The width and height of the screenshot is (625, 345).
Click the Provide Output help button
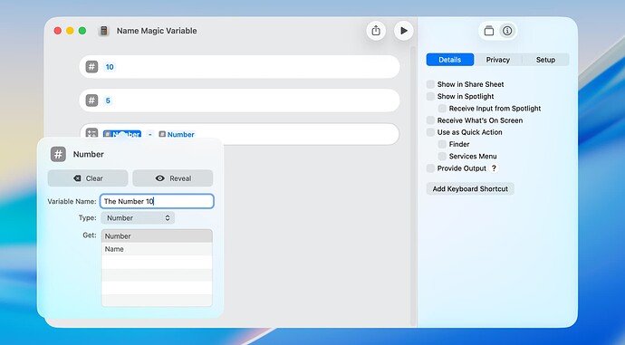(x=494, y=168)
